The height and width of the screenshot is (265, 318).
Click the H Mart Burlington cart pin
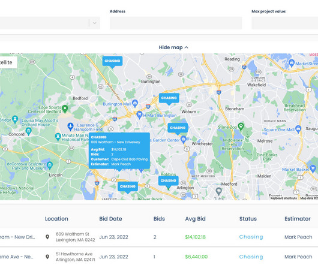139,115
